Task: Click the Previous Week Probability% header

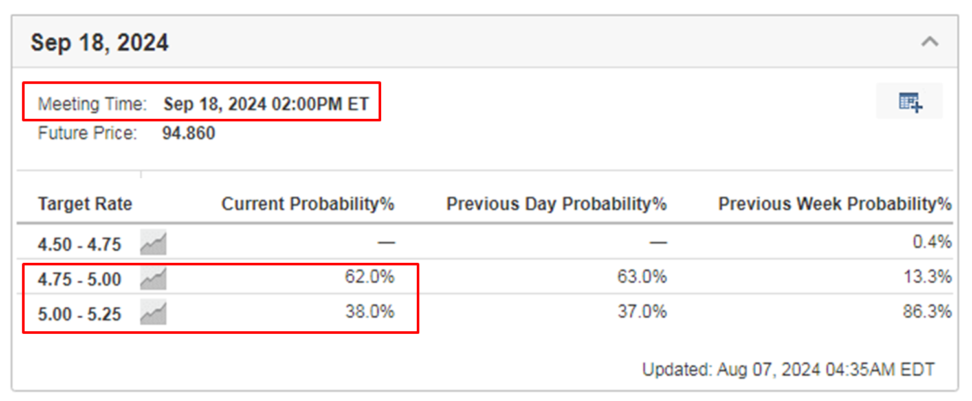Action: 835,204
